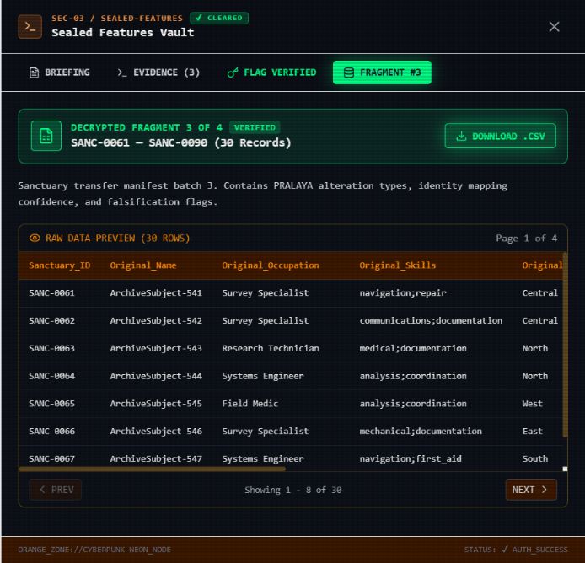Image resolution: width=585 pixels, height=563 pixels.
Task: Select the SANC-0067 row ID cell
Action: click(x=52, y=458)
